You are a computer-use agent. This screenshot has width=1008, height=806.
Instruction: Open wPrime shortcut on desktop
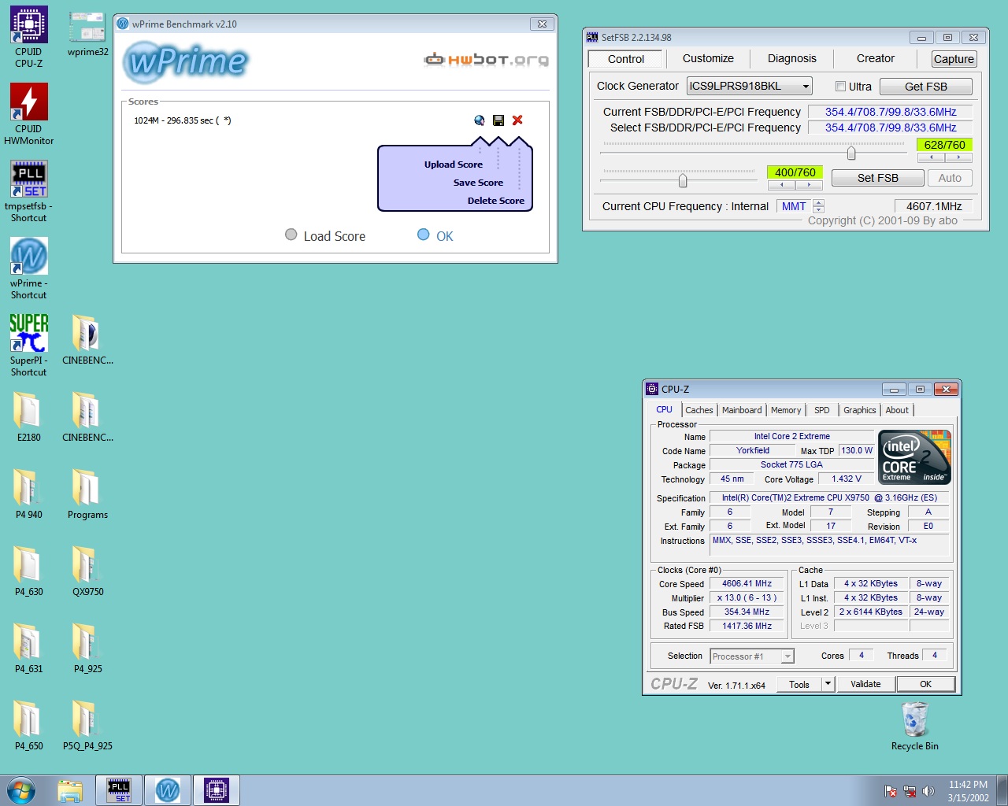(x=28, y=268)
